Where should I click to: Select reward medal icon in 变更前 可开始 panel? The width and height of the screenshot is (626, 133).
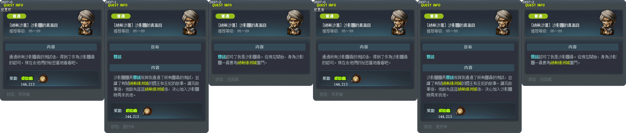43,79
